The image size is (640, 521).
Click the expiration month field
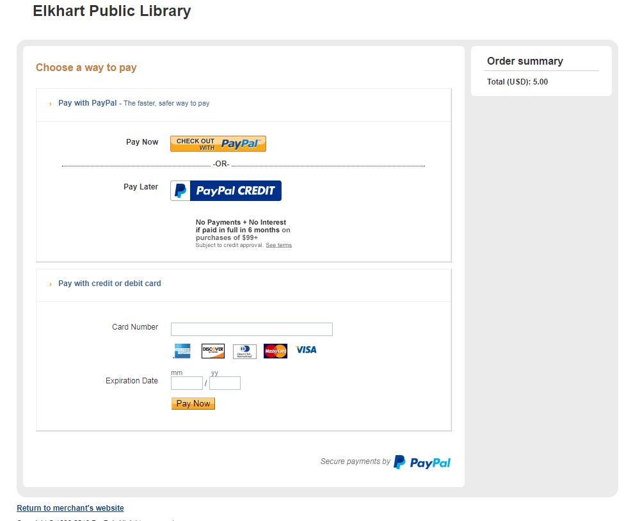(x=186, y=383)
